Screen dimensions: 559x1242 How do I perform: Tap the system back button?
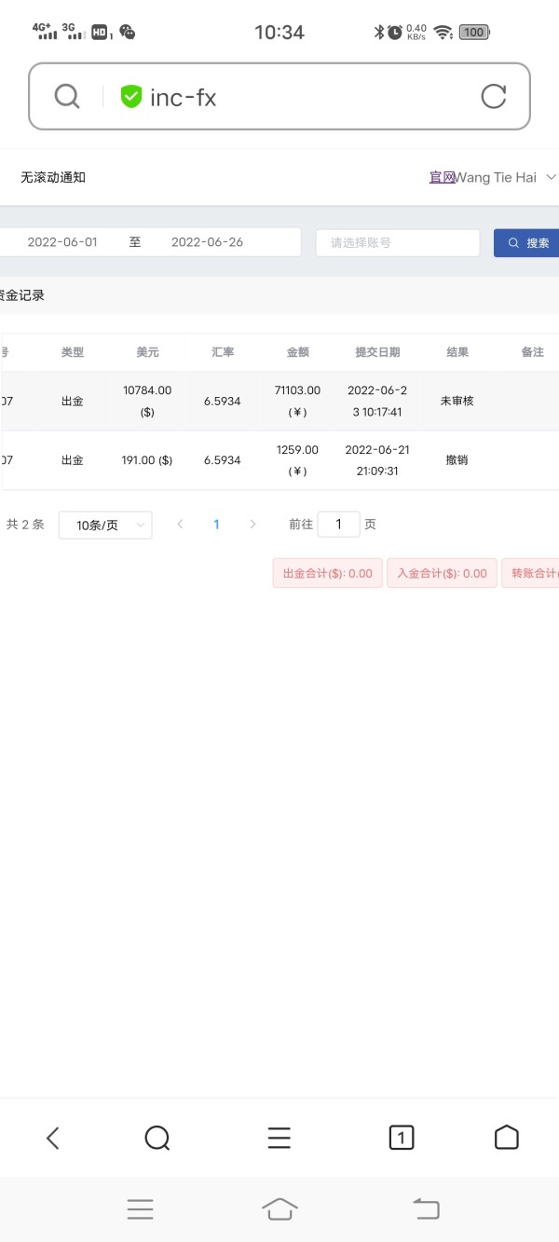coord(426,1209)
